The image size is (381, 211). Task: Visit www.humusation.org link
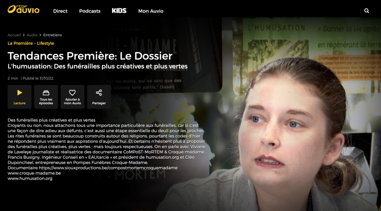[30, 179]
